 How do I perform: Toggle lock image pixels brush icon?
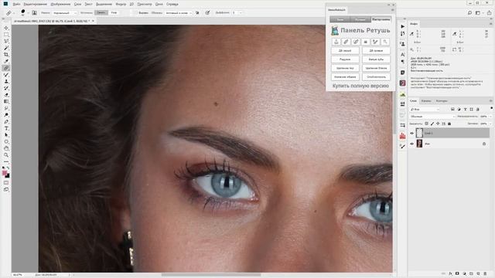pyautogui.click(x=432, y=124)
